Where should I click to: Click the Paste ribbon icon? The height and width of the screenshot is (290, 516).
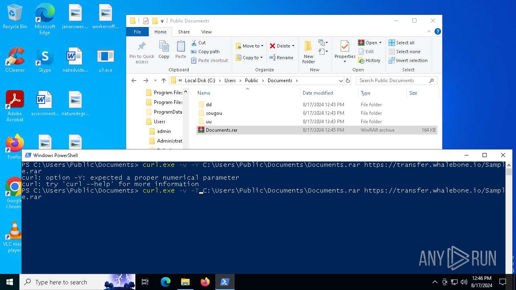click(x=181, y=50)
